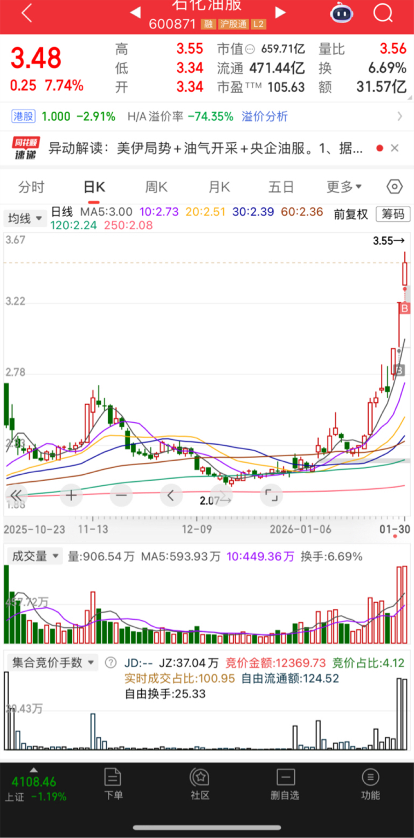414x838 pixels.
Task: Open 溢价分析 link
Action: [x=265, y=116]
